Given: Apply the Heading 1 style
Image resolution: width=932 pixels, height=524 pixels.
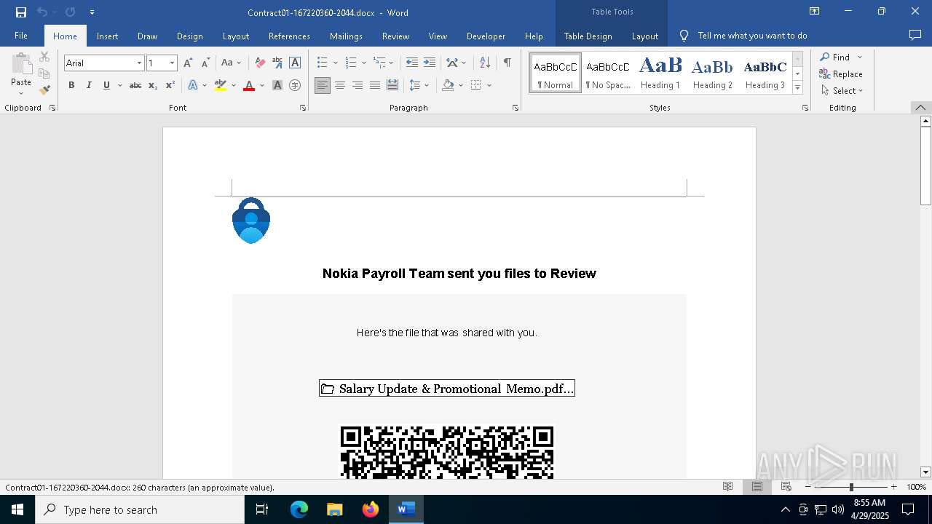Looking at the screenshot, I should [660, 73].
